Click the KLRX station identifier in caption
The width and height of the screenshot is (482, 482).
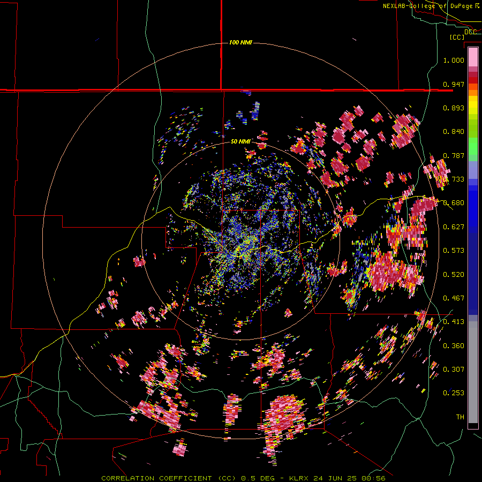tap(300, 478)
